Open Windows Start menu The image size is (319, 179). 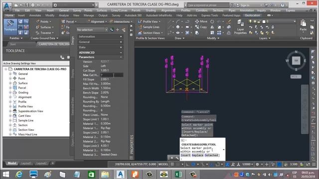tap(6, 175)
